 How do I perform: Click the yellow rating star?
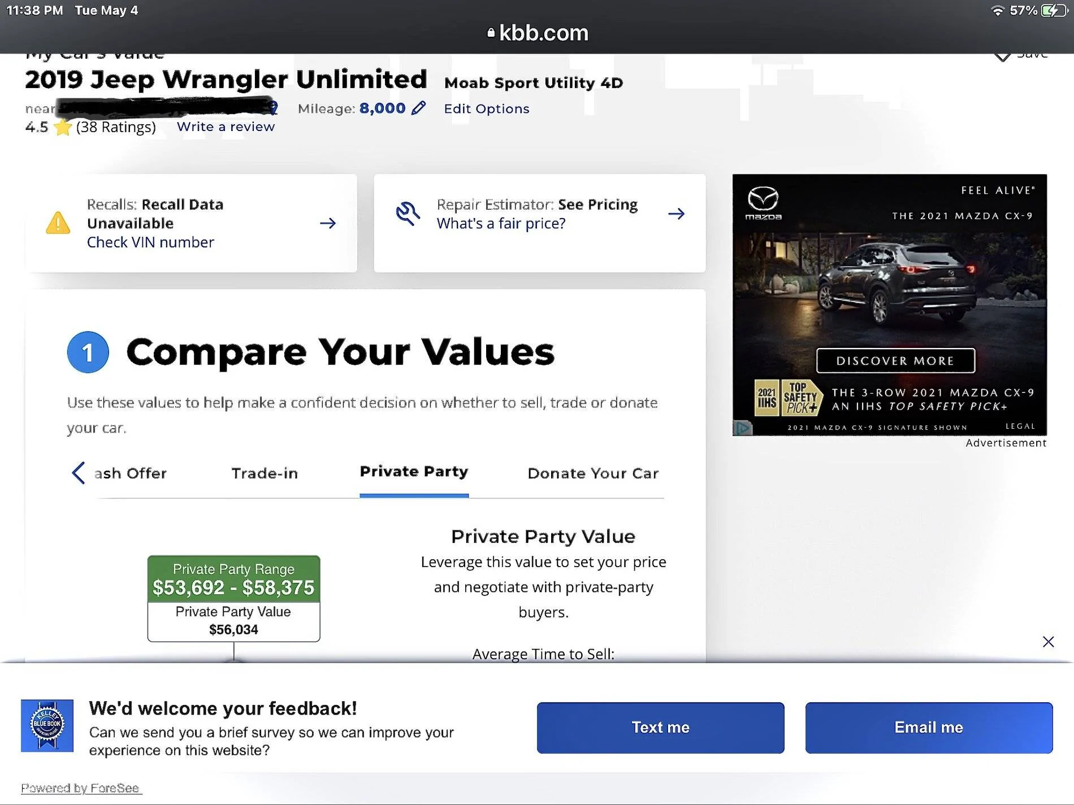pos(62,127)
